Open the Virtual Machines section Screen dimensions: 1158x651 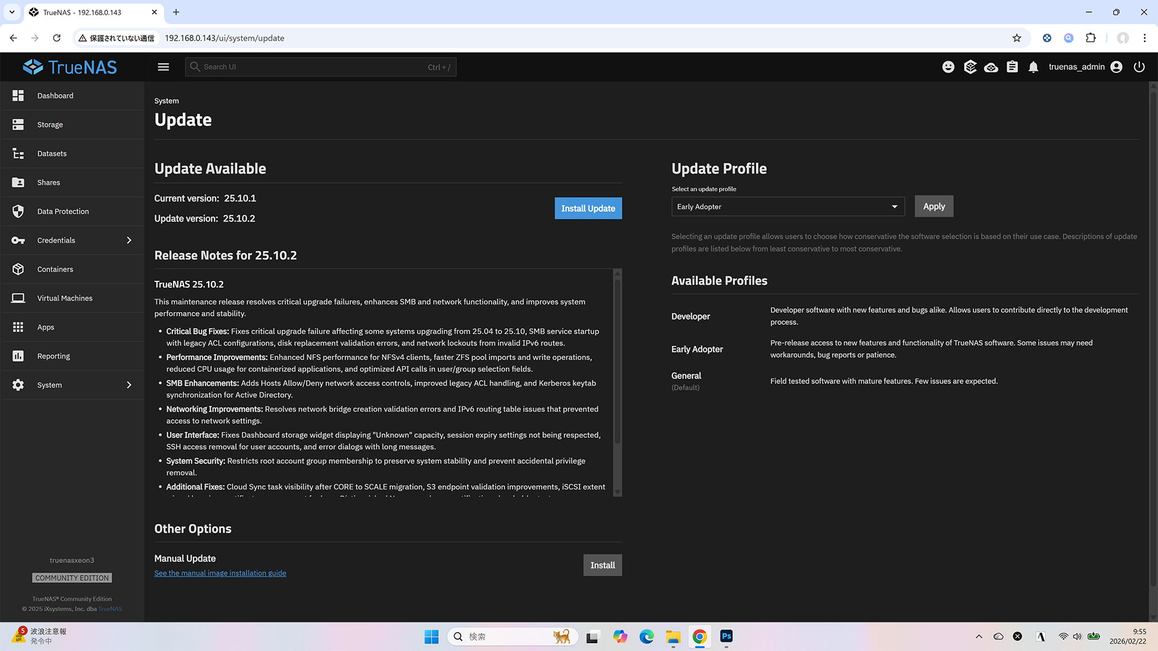[x=65, y=298]
